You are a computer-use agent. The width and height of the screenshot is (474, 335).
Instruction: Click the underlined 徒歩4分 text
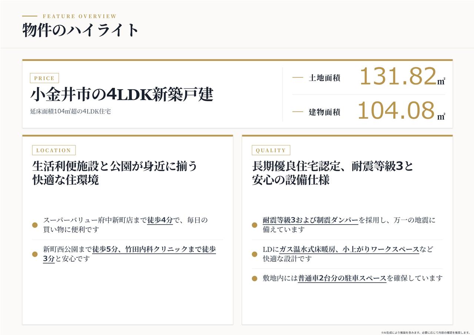tap(160, 220)
